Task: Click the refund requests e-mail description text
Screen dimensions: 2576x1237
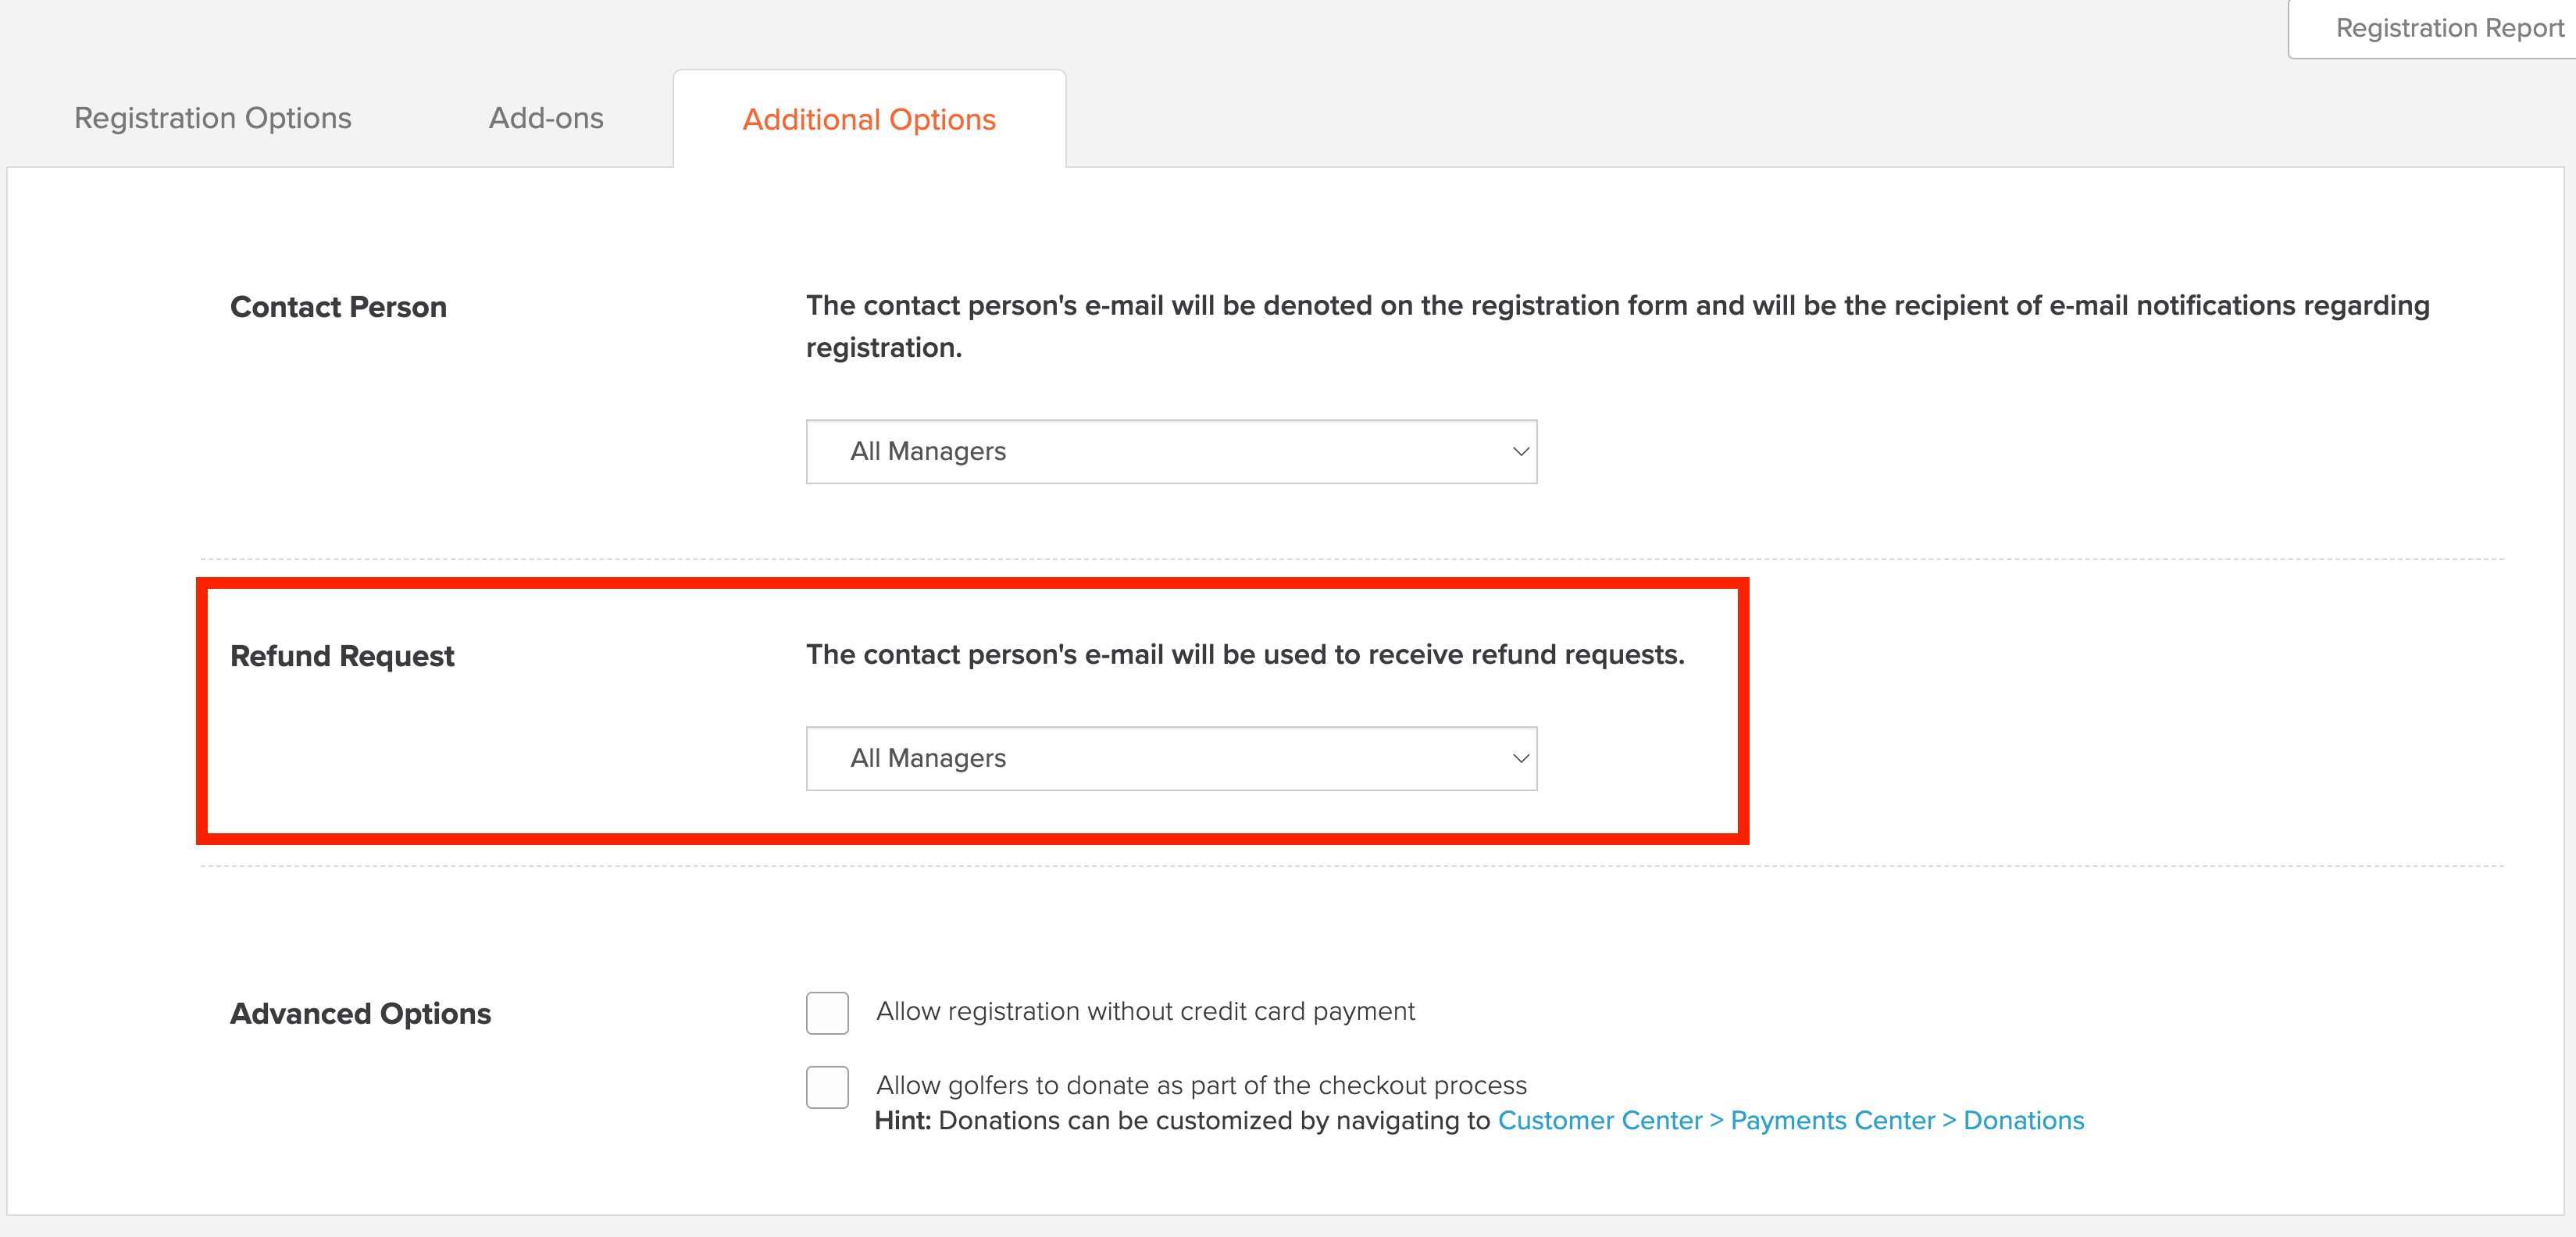Action: point(1245,654)
